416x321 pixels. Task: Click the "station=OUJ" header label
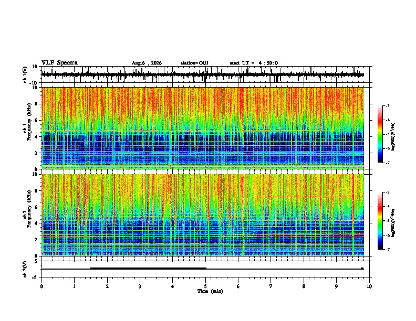[194, 63]
